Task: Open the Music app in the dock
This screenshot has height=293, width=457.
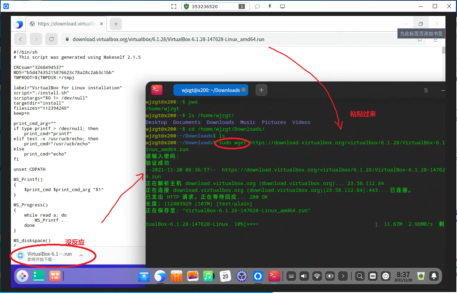Action: point(208,276)
